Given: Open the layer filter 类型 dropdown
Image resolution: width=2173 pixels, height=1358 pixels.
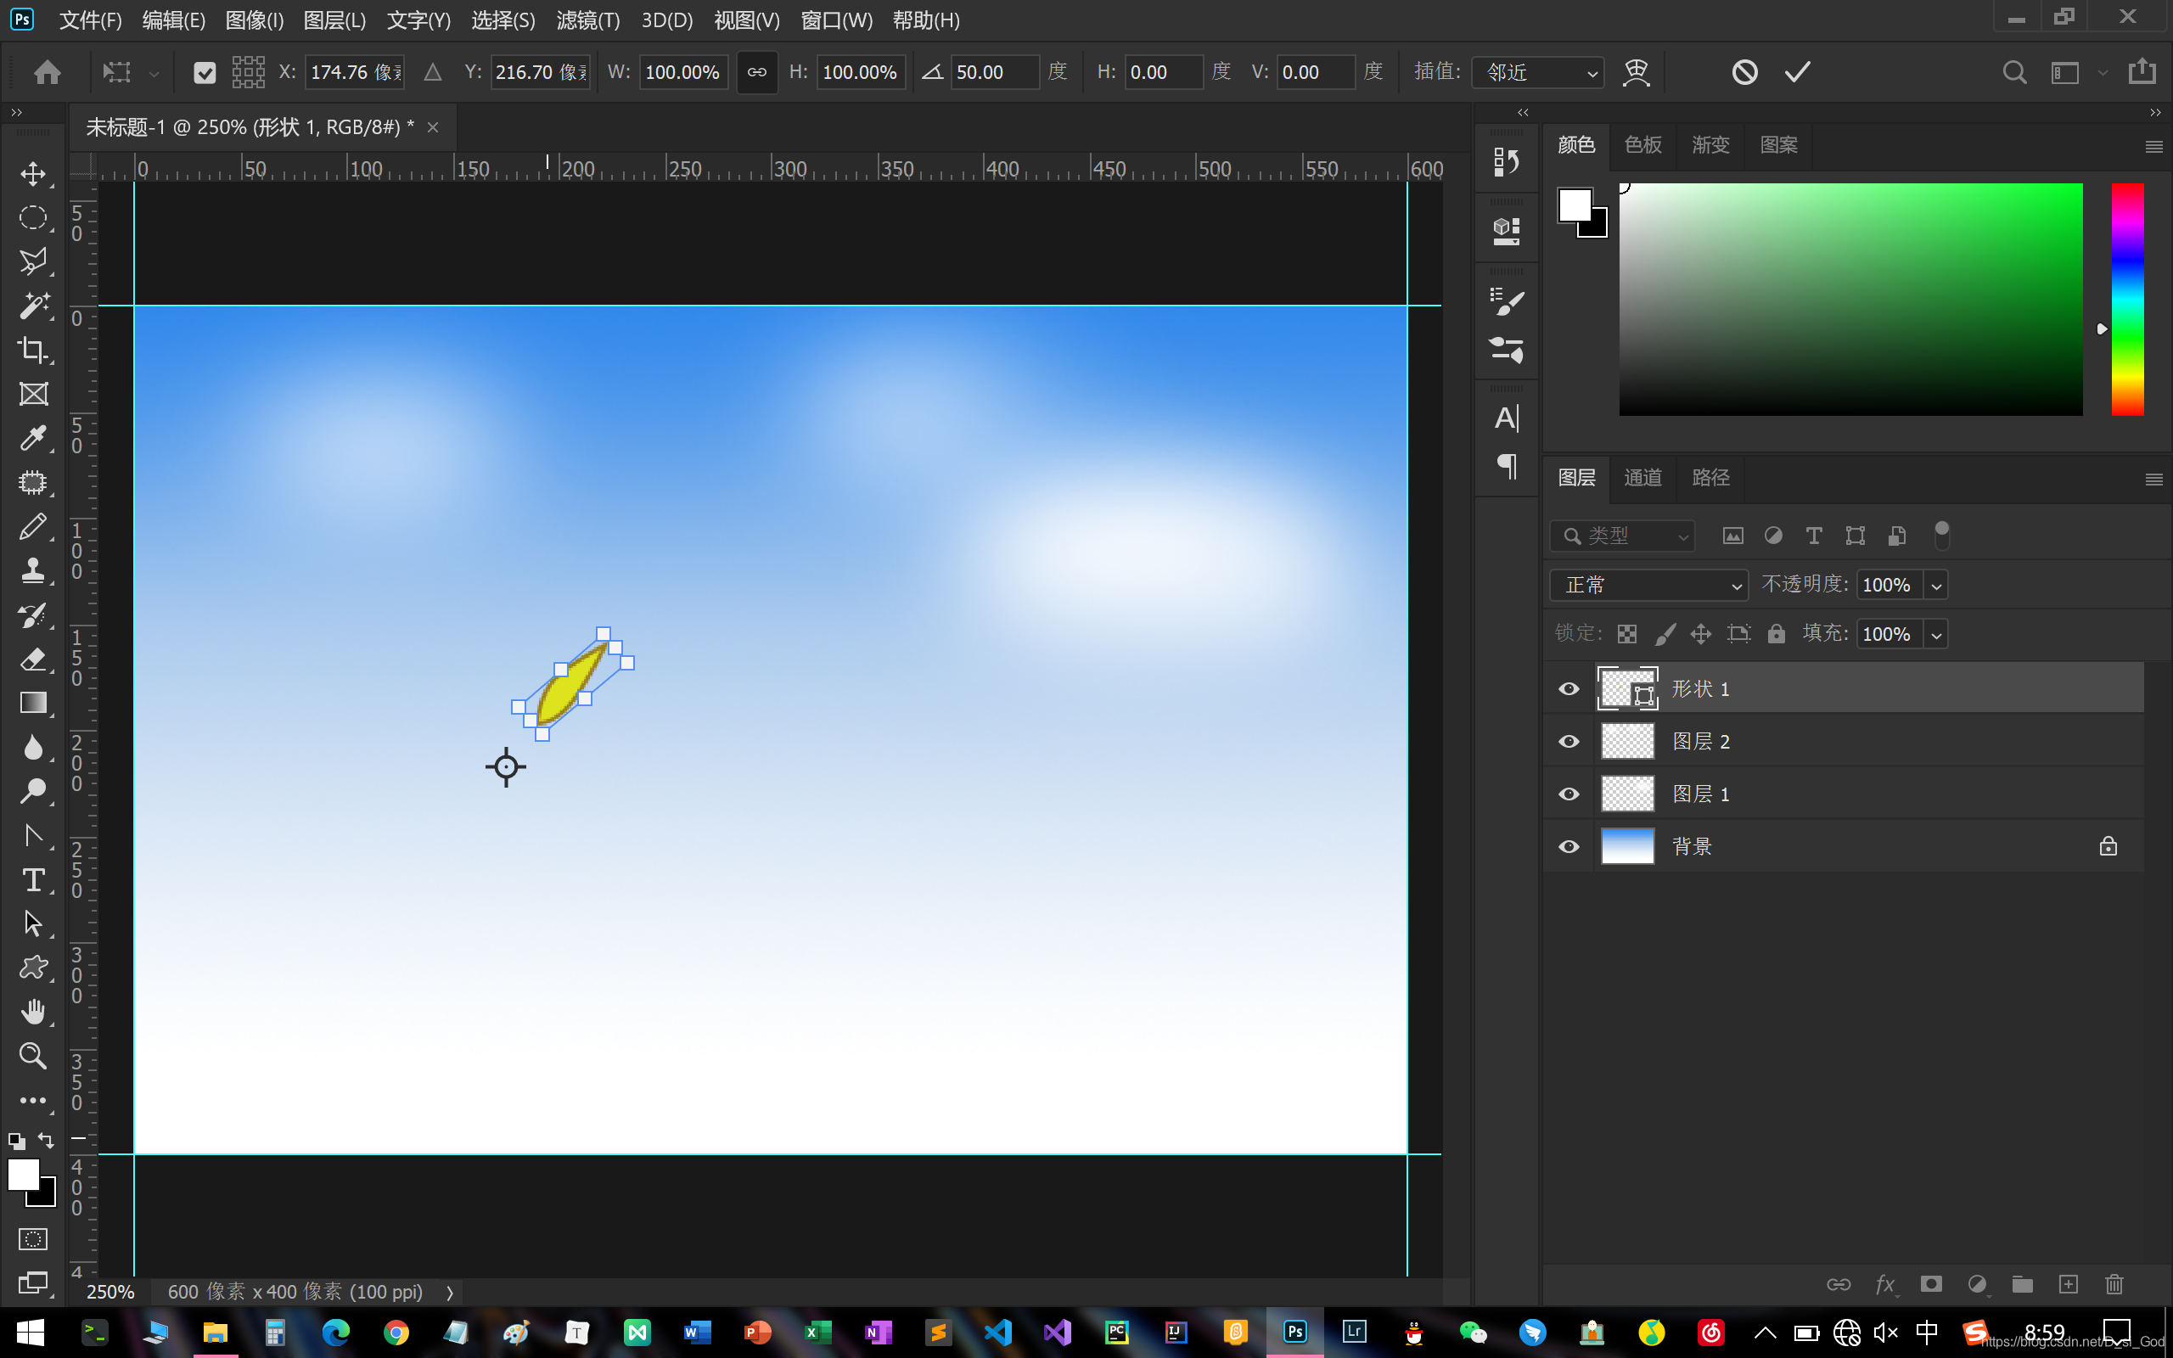Looking at the screenshot, I should tap(1623, 536).
